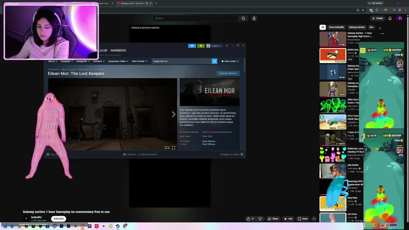Open the new tab plus button in Chrome
409x230 pixels.
156,3
